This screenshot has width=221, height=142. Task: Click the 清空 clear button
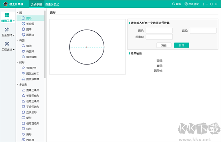click(164, 45)
